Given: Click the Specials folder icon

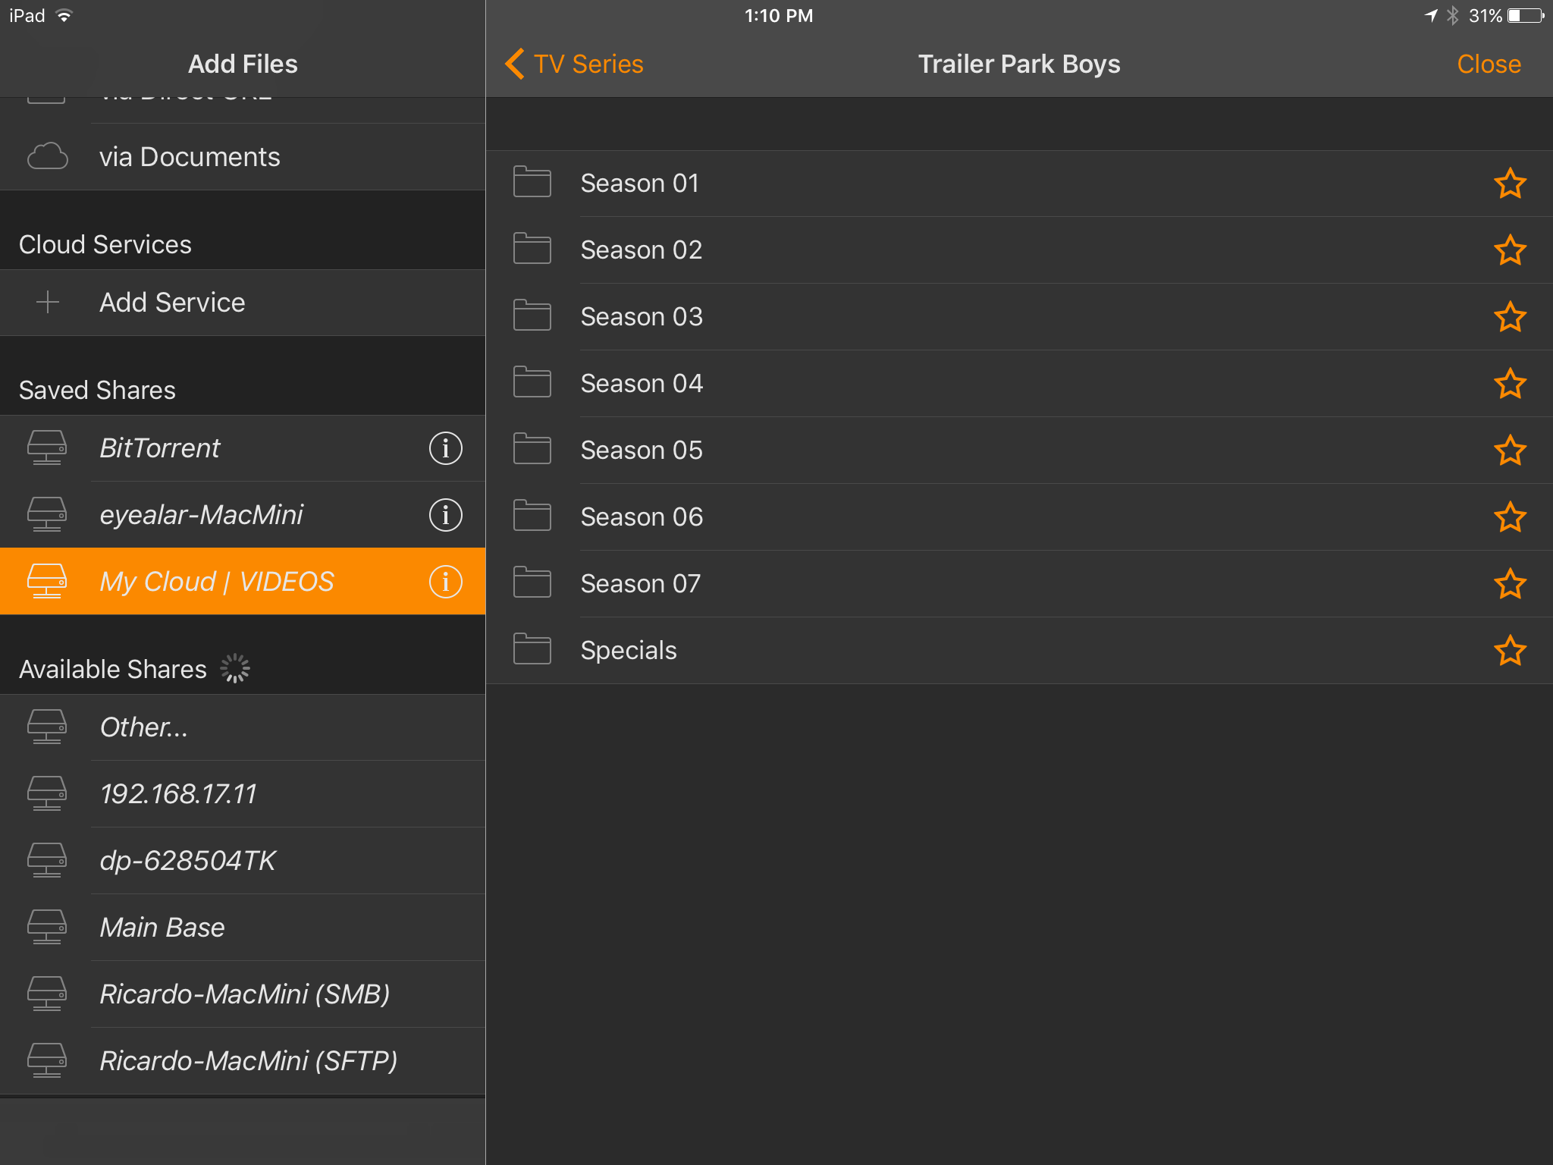Looking at the screenshot, I should pyautogui.click(x=532, y=650).
